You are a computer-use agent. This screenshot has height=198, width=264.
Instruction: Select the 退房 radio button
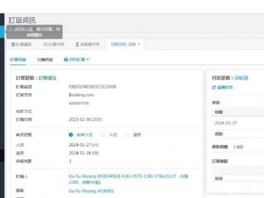127,135
